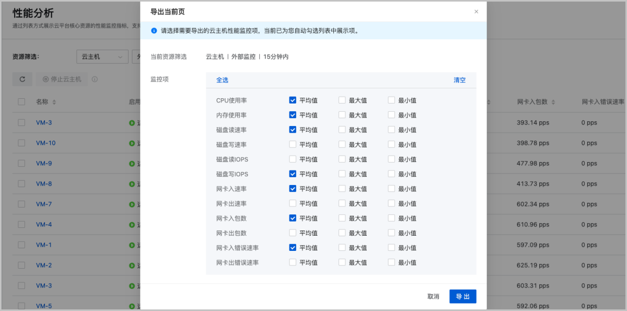This screenshot has height=311, width=627.
Task: Close the 导出当前页 dialog
Action: click(476, 11)
